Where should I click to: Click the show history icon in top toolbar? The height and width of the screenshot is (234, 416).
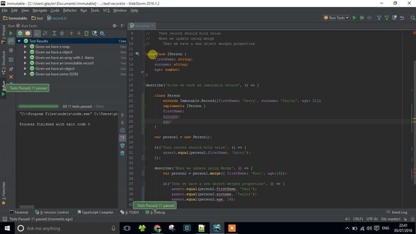395,18
